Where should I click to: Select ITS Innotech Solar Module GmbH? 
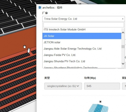(82, 30)
